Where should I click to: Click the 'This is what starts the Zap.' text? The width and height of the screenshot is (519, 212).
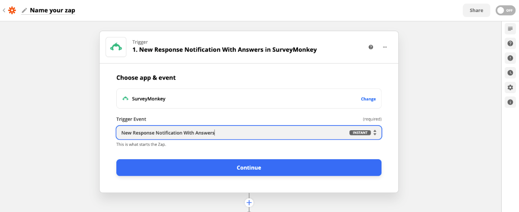141,145
